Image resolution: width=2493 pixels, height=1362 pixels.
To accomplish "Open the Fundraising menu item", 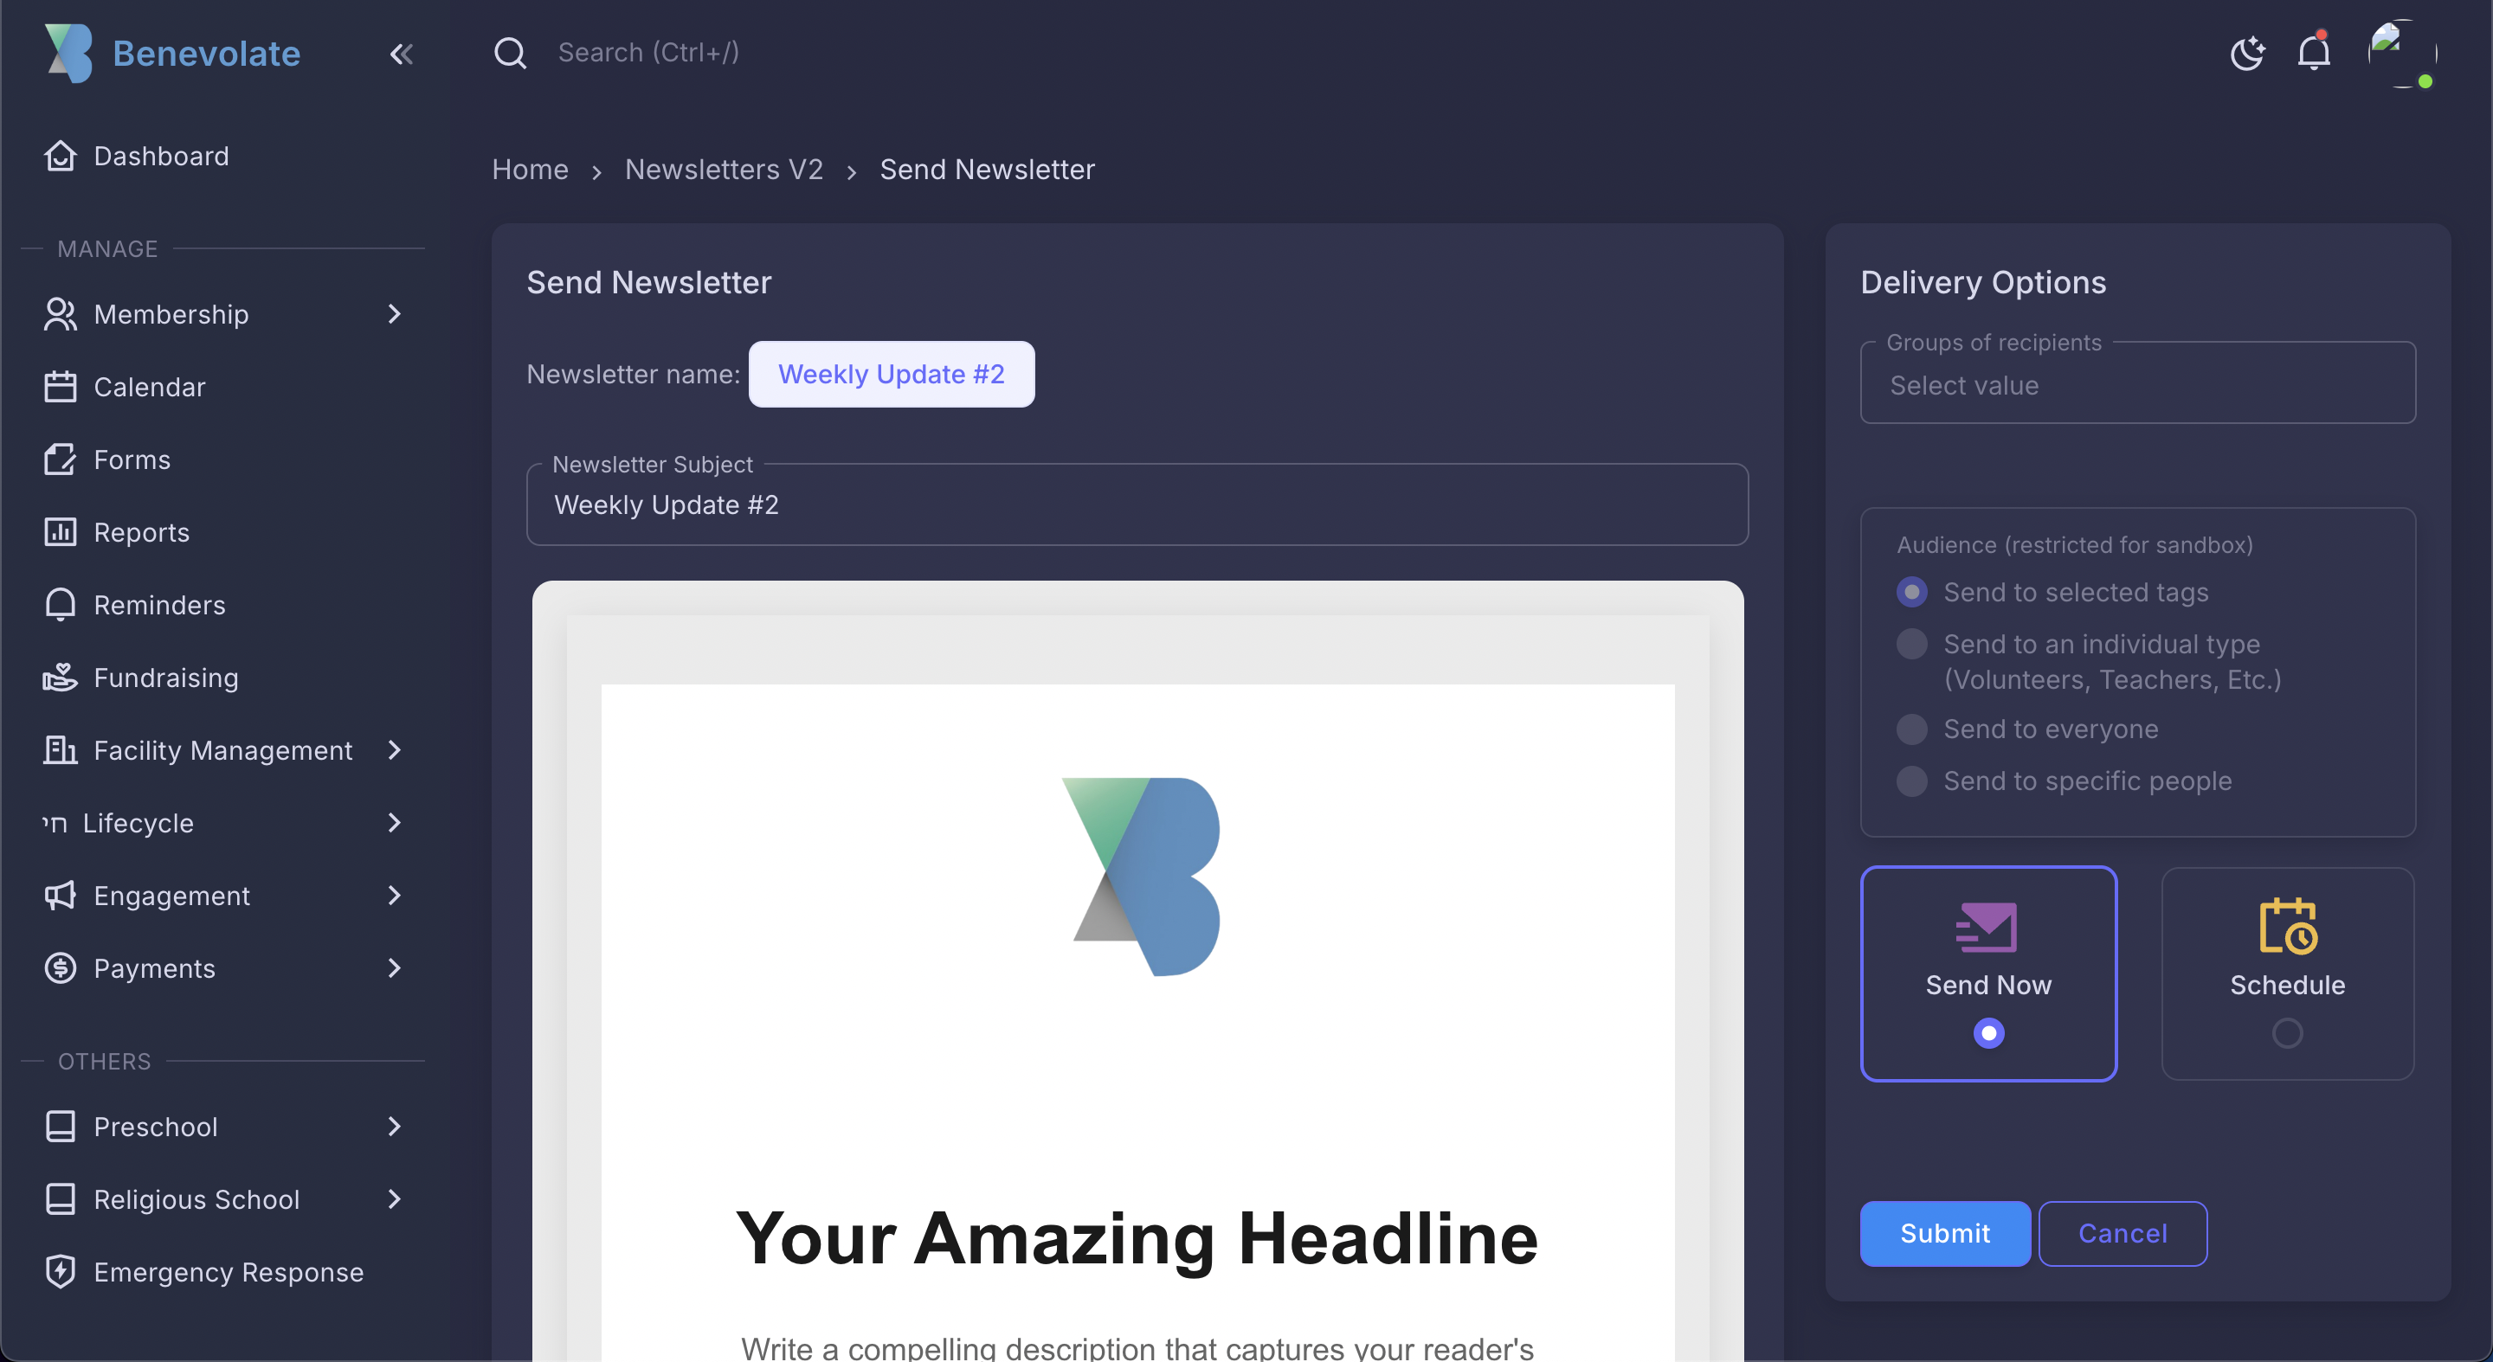I will pos(165,678).
